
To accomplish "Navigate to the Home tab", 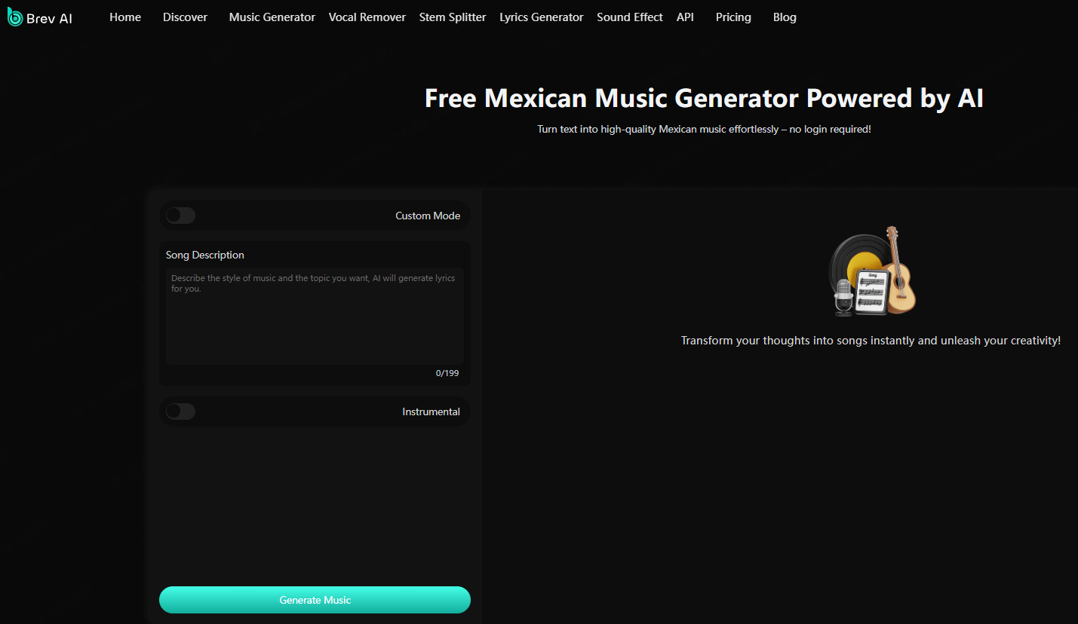I will [125, 17].
